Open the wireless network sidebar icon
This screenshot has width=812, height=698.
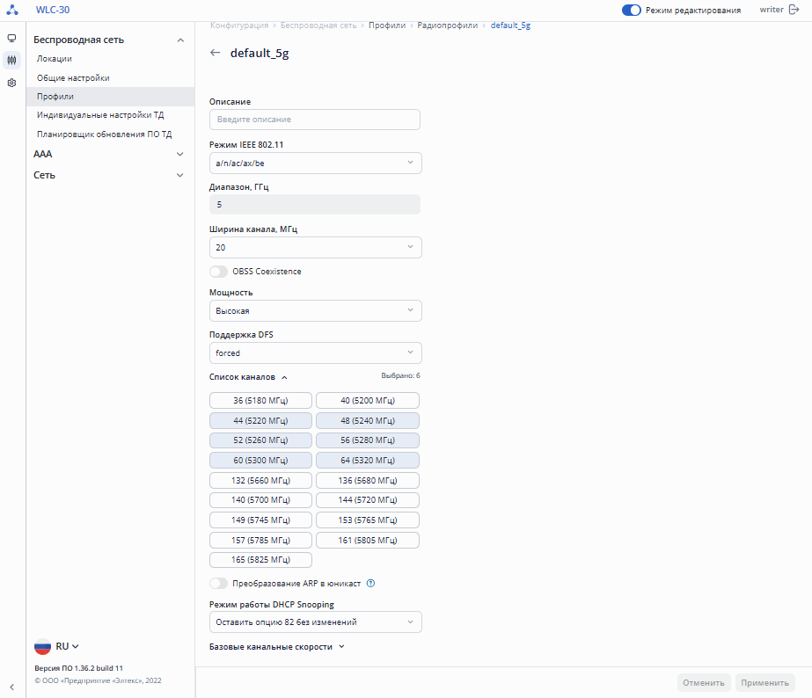tap(11, 61)
